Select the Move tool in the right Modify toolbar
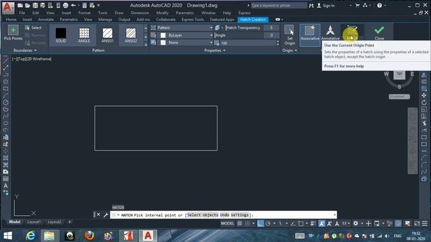This screenshot has height=242, width=431. 424,95
